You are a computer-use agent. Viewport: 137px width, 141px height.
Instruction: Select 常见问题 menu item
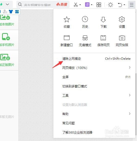[94, 123]
